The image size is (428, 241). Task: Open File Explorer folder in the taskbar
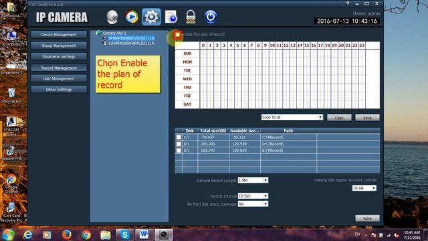106,235
